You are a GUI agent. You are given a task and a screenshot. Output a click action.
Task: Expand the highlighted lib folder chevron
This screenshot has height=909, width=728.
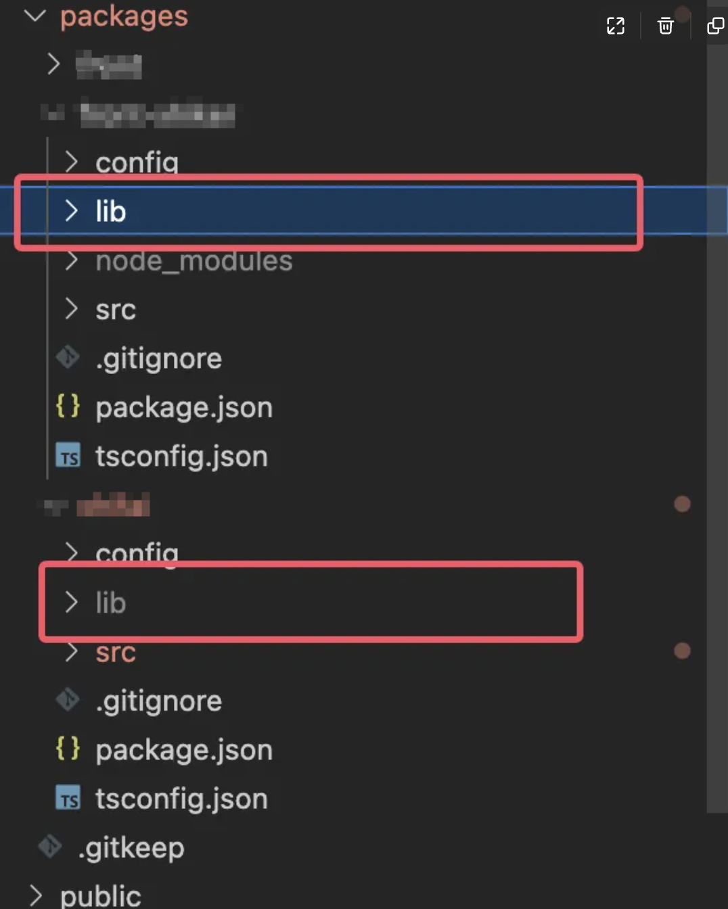(71, 211)
